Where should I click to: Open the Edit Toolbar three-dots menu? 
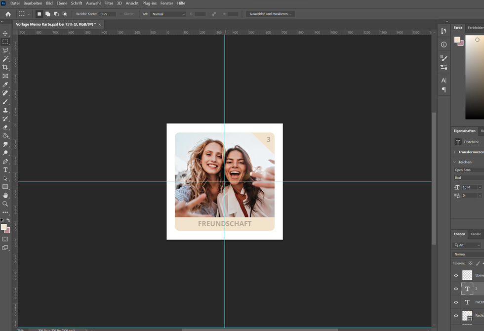click(x=5, y=212)
